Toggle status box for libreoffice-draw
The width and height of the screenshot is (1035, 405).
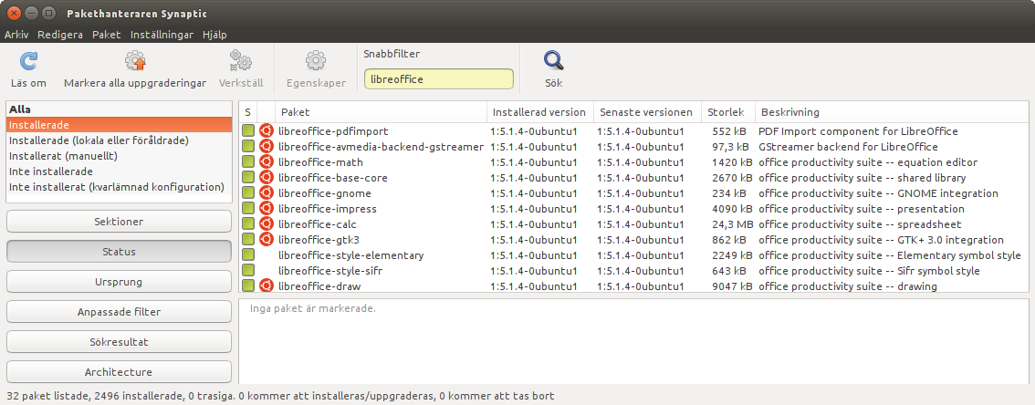[248, 286]
